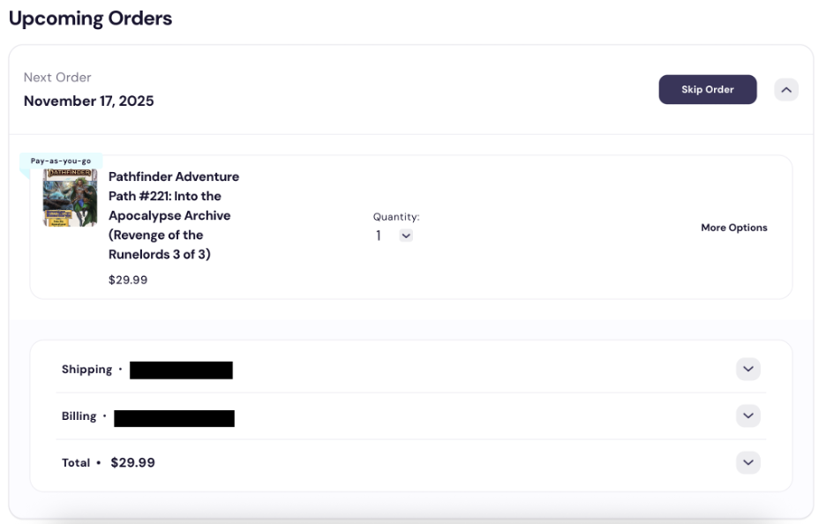Select the quantity value 1
The image size is (826, 524).
click(x=379, y=236)
